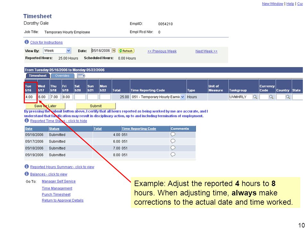This screenshot has width=308, height=231.
Task: Open Punch Timesheet link
Action: [56, 194]
